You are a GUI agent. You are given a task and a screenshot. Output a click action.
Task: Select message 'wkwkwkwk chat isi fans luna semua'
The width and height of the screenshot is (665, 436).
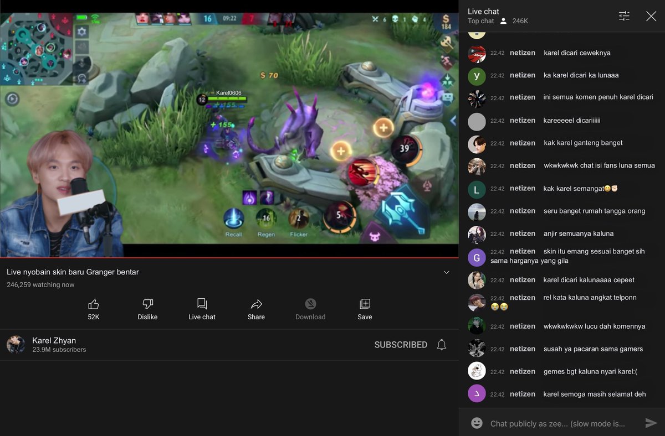[599, 165]
